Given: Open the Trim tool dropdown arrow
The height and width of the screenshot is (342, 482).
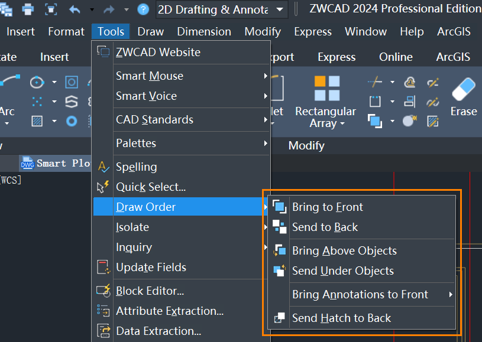Looking at the screenshot, I should pos(392,82).
